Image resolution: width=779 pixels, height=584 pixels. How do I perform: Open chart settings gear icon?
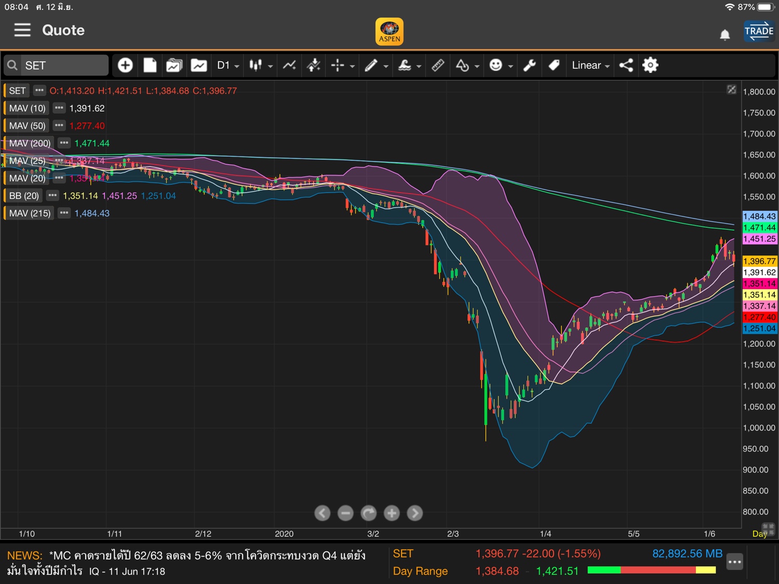point(650,65)
